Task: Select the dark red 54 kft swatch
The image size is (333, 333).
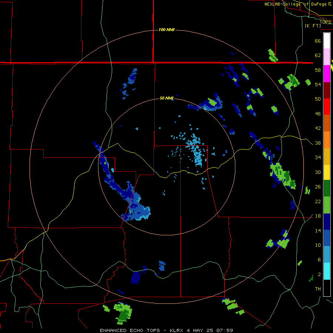Action: (x=327, y=90)
